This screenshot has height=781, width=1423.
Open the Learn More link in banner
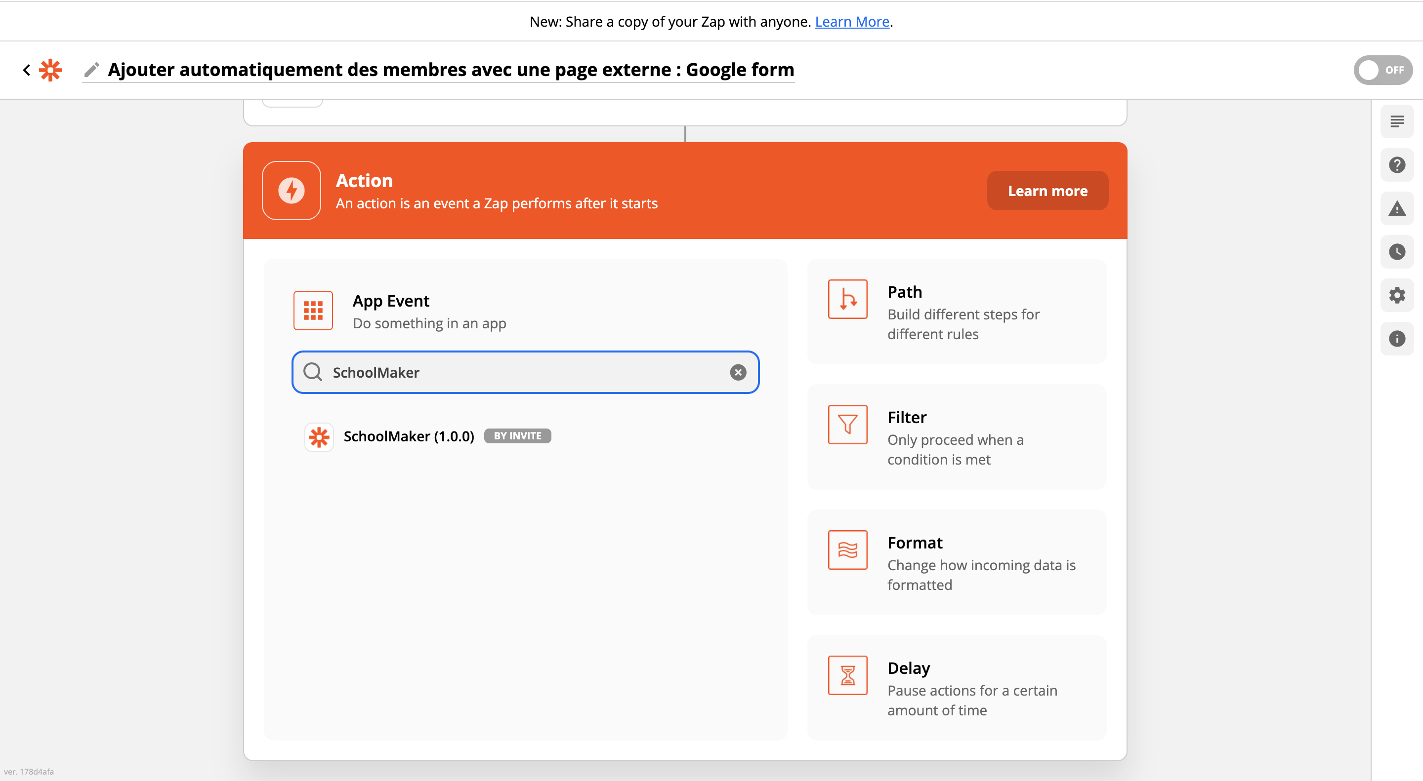(851, 22)
